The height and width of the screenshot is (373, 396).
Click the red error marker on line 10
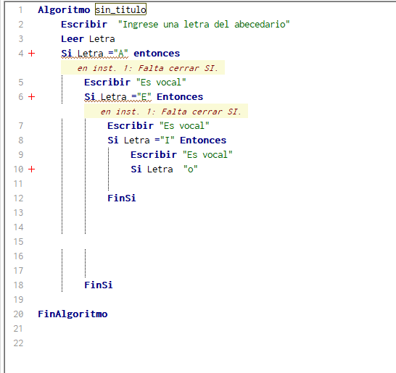[x=32, y=169]
